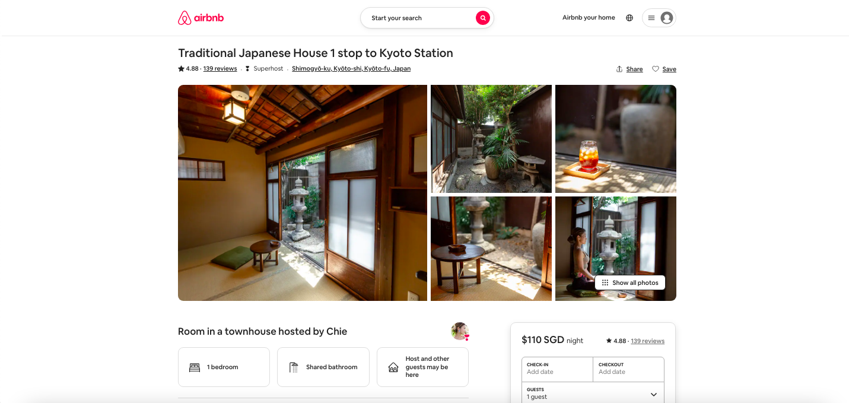Image resolution: width=849 pixels, height=403 pixels.
Task: Click the user profile avatar icon
Action: 667,18
